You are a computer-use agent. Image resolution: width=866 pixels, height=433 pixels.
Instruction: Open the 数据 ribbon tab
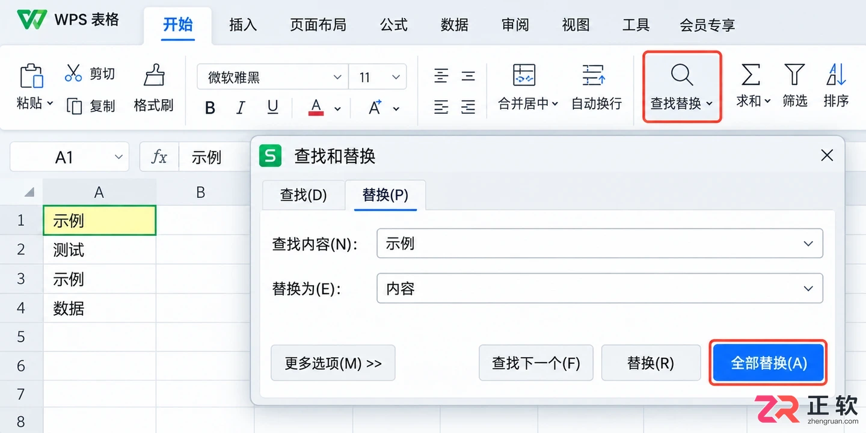coord(455,25)
